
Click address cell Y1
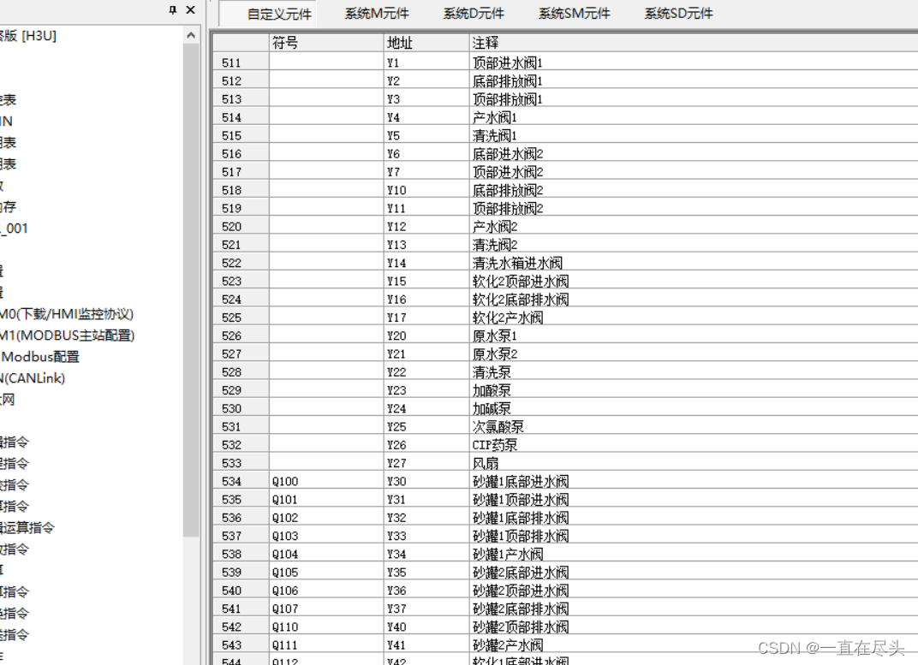(x=426, y=62)
